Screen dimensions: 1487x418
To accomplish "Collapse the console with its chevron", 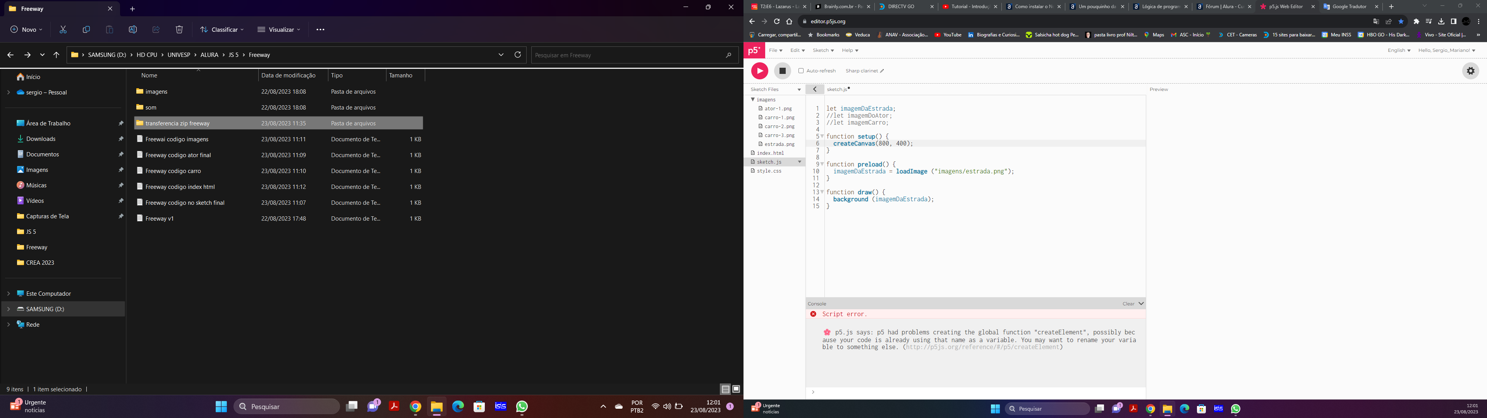I will coord(1141,304).
